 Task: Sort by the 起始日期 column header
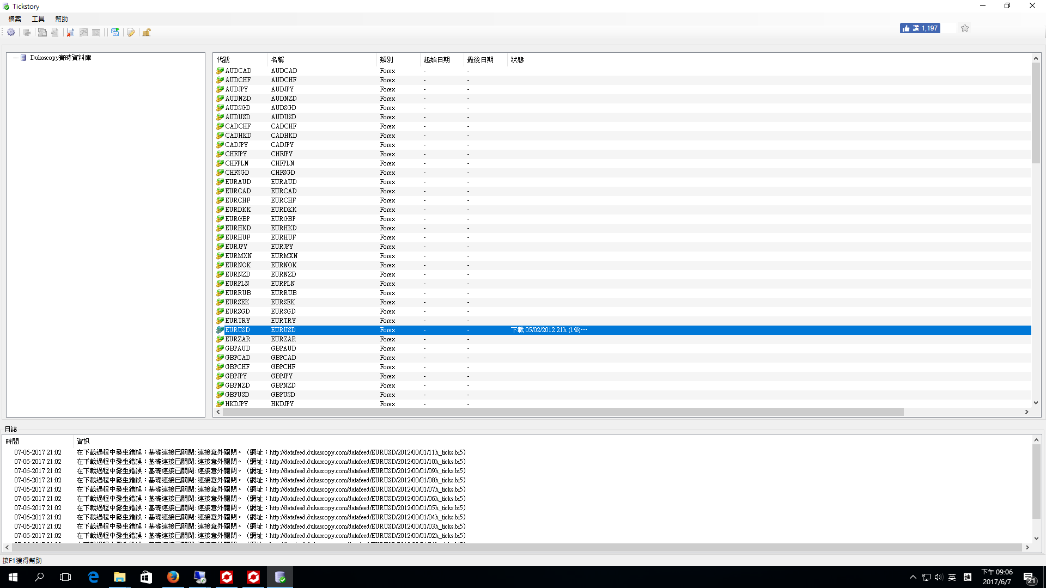coord(442,60)
